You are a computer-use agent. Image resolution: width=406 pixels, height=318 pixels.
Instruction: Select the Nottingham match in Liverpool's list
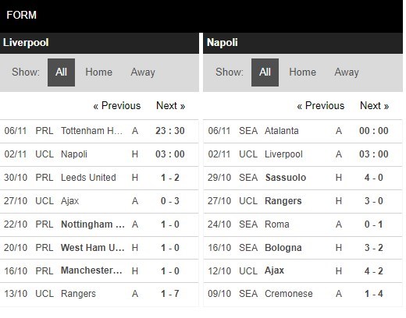click(x=99, y=224)
